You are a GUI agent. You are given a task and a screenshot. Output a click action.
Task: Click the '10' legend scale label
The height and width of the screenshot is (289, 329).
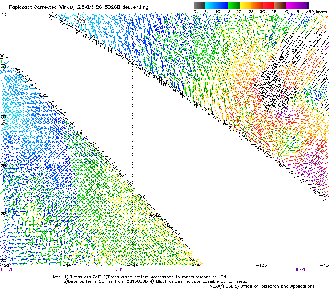(x=217, y=12)
